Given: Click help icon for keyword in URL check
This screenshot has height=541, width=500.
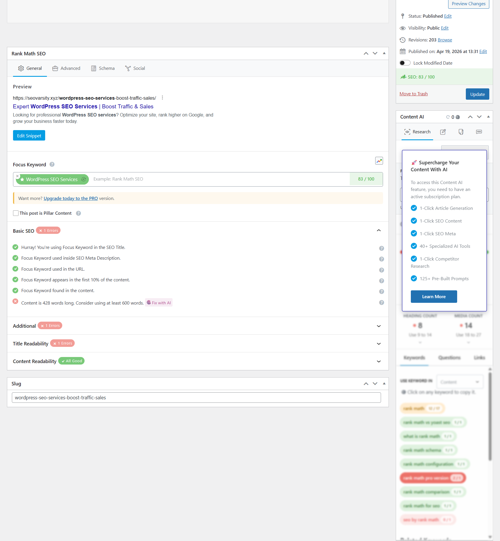Looking at the screenshot, I should click(x=382, y=270).
